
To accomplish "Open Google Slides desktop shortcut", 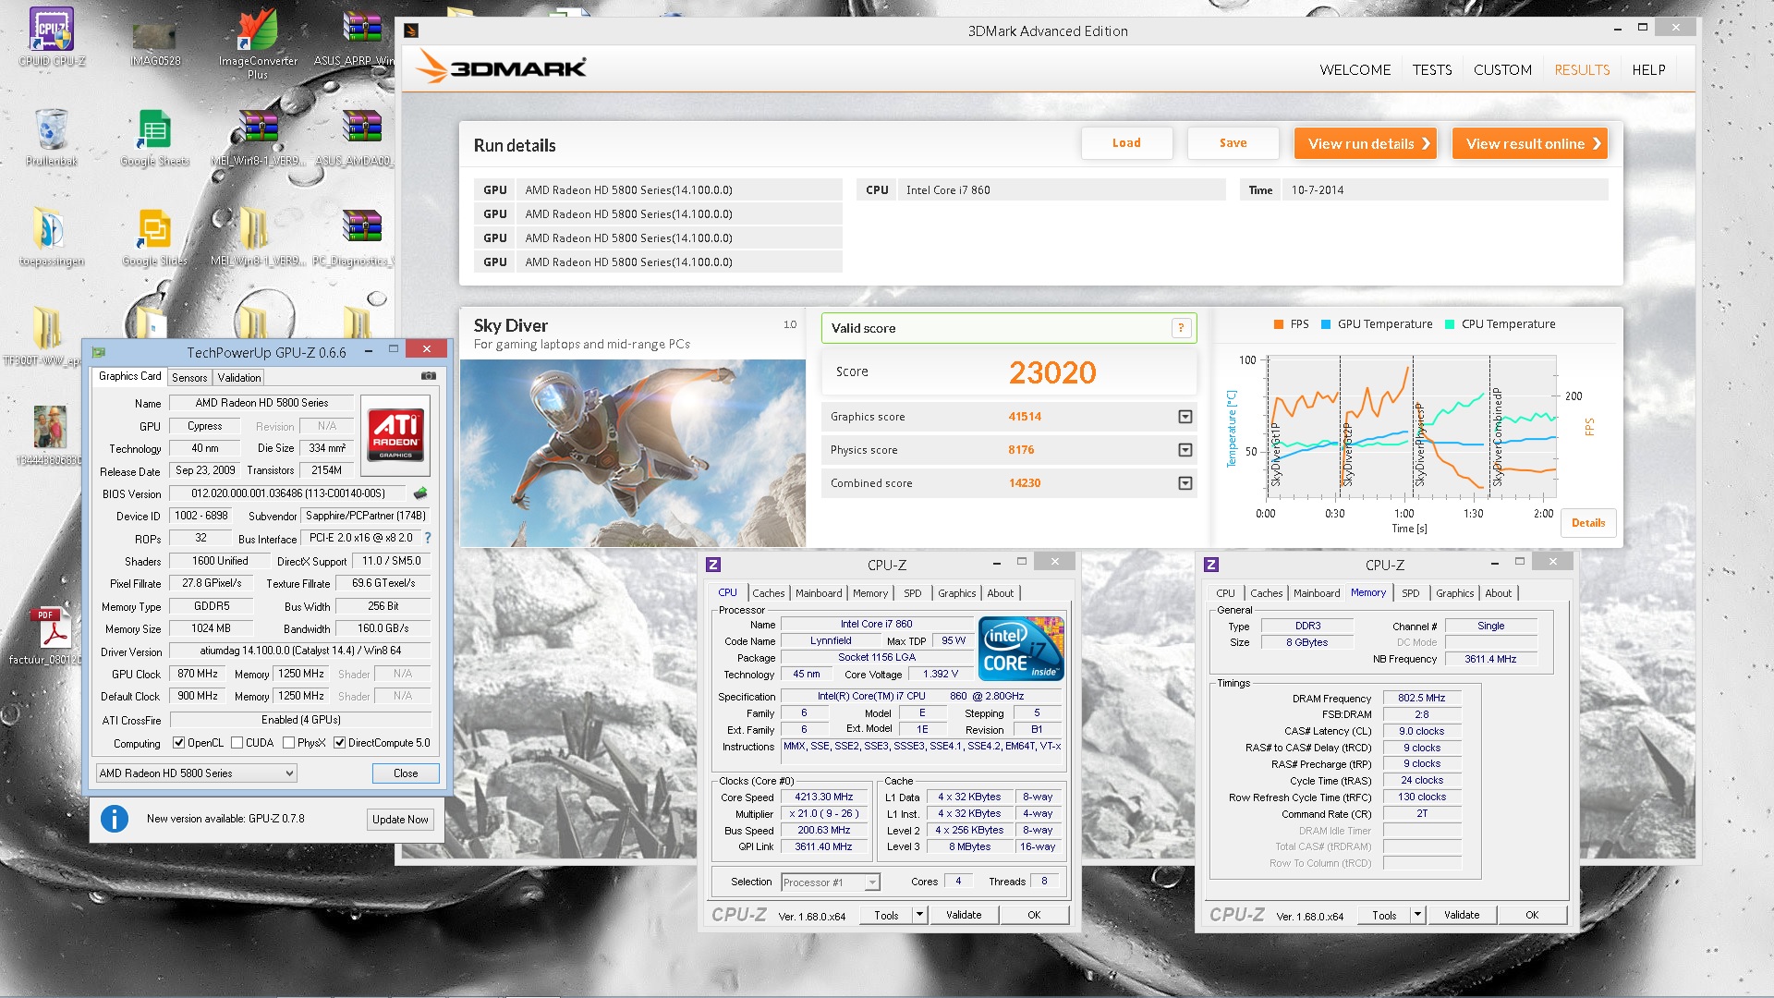I will point(154,237).
